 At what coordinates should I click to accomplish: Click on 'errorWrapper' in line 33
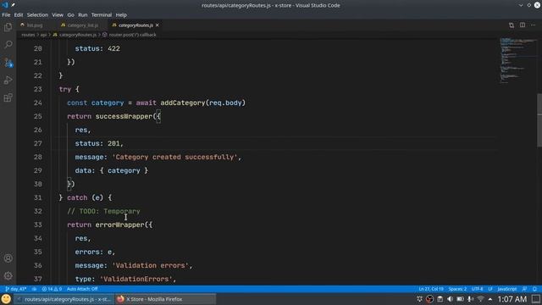tap(119, 225)
